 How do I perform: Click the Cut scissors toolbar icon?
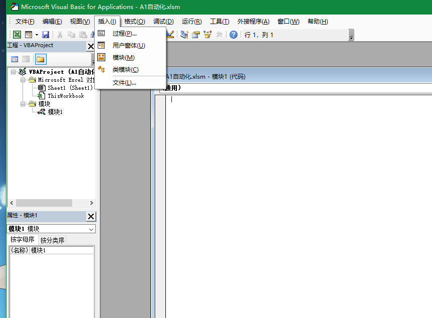coord(60,35)
